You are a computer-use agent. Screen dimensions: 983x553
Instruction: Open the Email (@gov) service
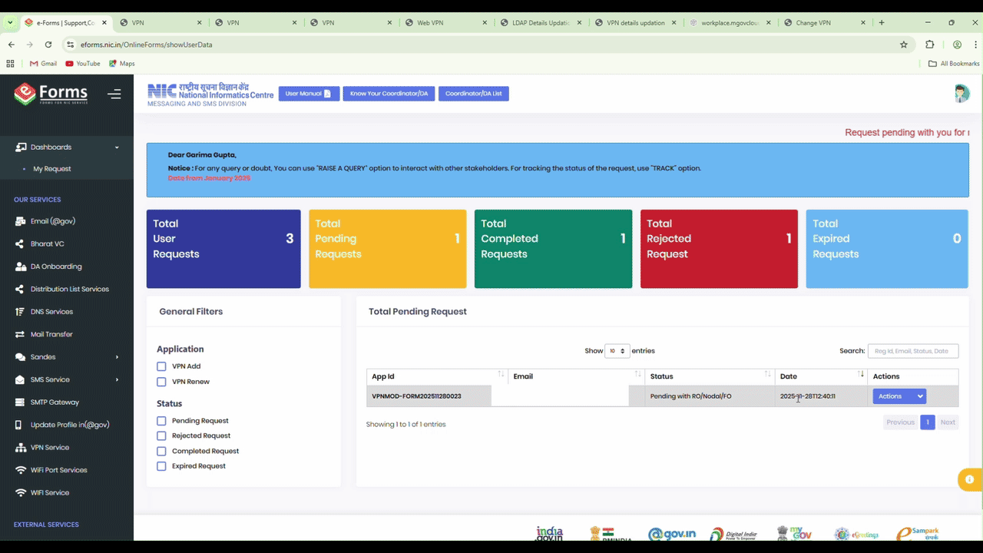point(52,220)
